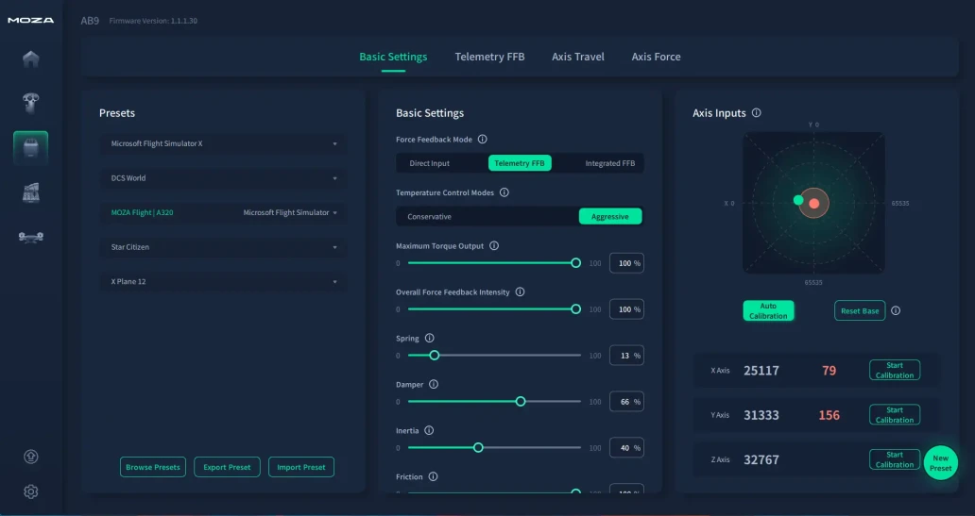This screenshot has height=516, width=975.
Task: Switch to the Basic Settings tab
Action: tap(393, 57)
